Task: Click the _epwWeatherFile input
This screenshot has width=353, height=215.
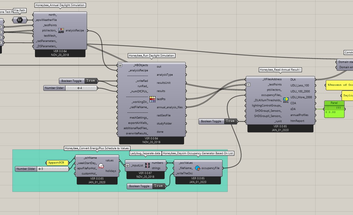Action: click(x=46, y=20)
